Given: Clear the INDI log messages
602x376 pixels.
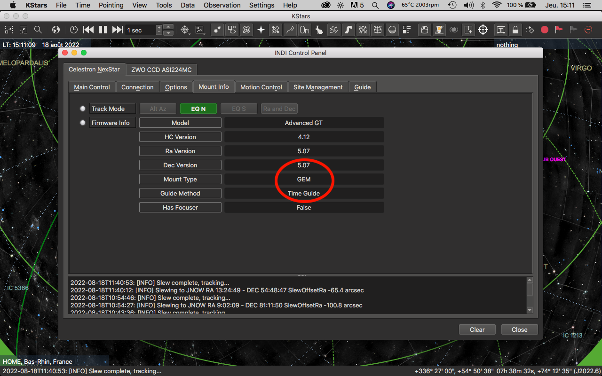Looking at the screenshot, I should click(x=477, y=329).
